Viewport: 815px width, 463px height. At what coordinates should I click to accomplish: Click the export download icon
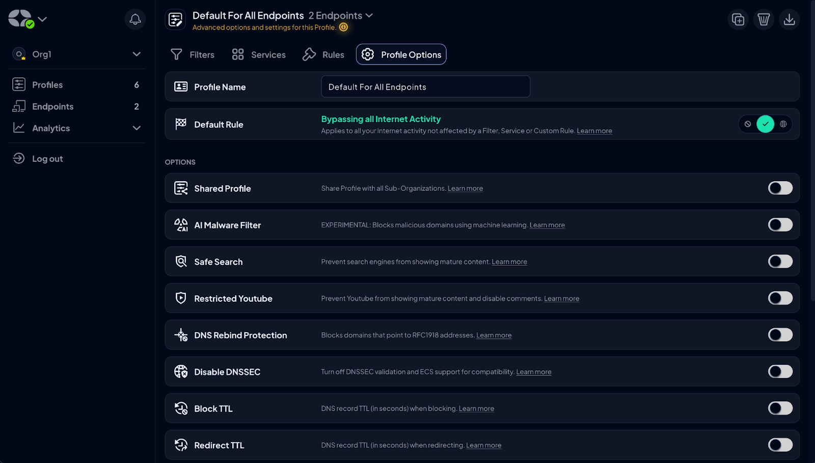point(789,19)
